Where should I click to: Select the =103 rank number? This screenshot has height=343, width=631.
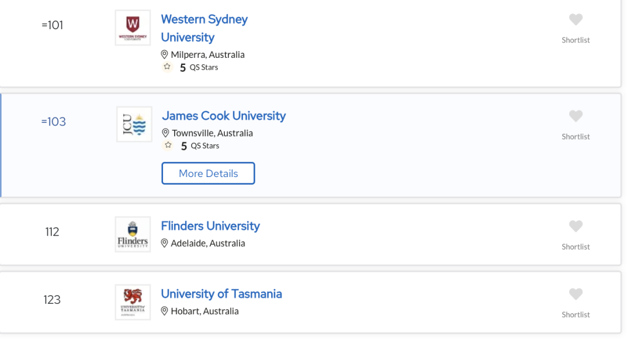click(54, 122)
